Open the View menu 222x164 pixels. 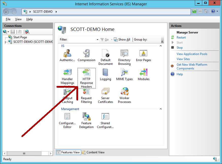click(x=19, y=19)
